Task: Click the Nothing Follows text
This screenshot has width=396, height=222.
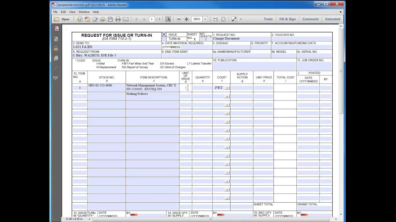Action: tap(137, 94)
